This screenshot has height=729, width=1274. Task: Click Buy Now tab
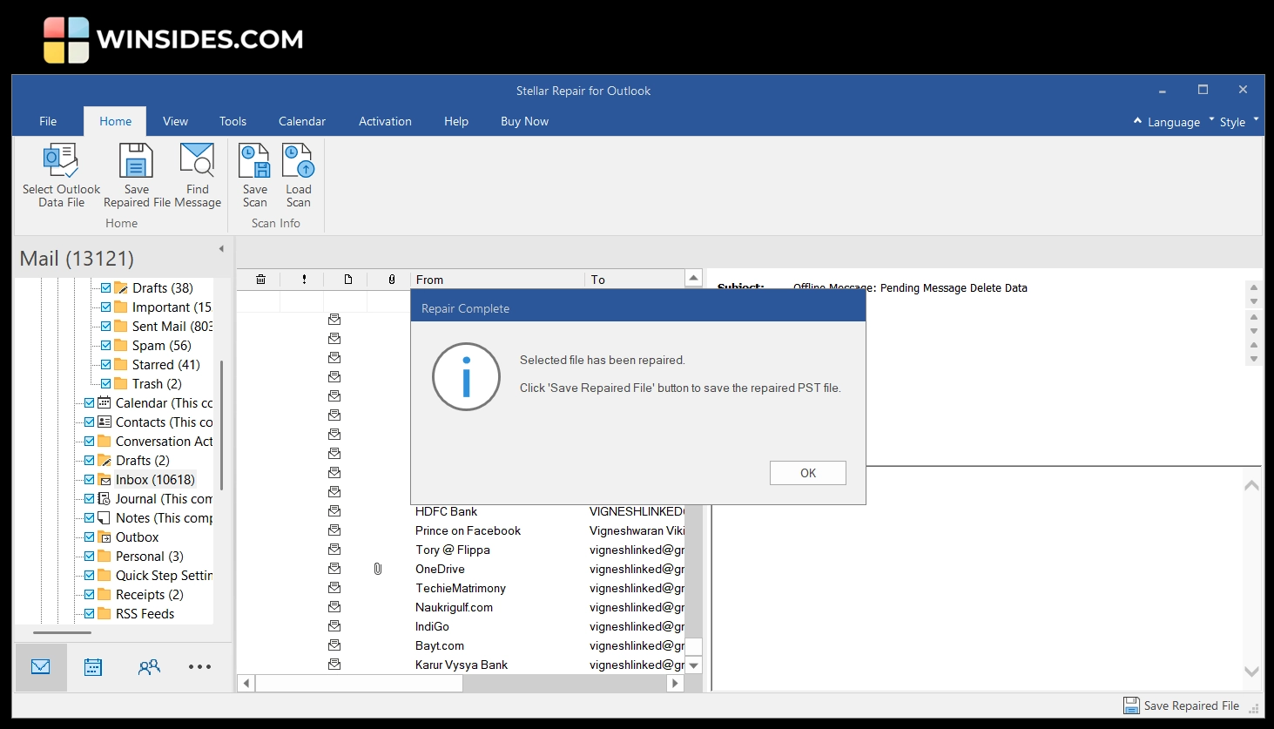click(x=524, y=121)
